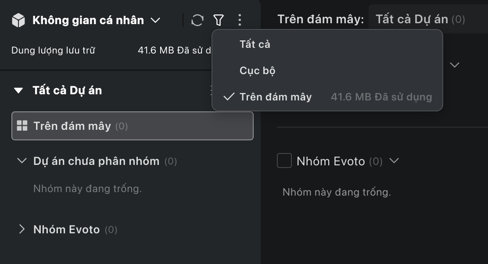488x264 pixels.
Task: Click the Nhóm Evoto label in the sidebar
Action: coord(66,229)
